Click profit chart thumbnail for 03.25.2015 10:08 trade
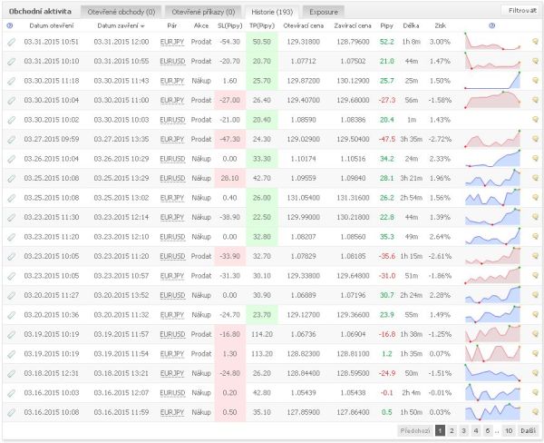 492,178
